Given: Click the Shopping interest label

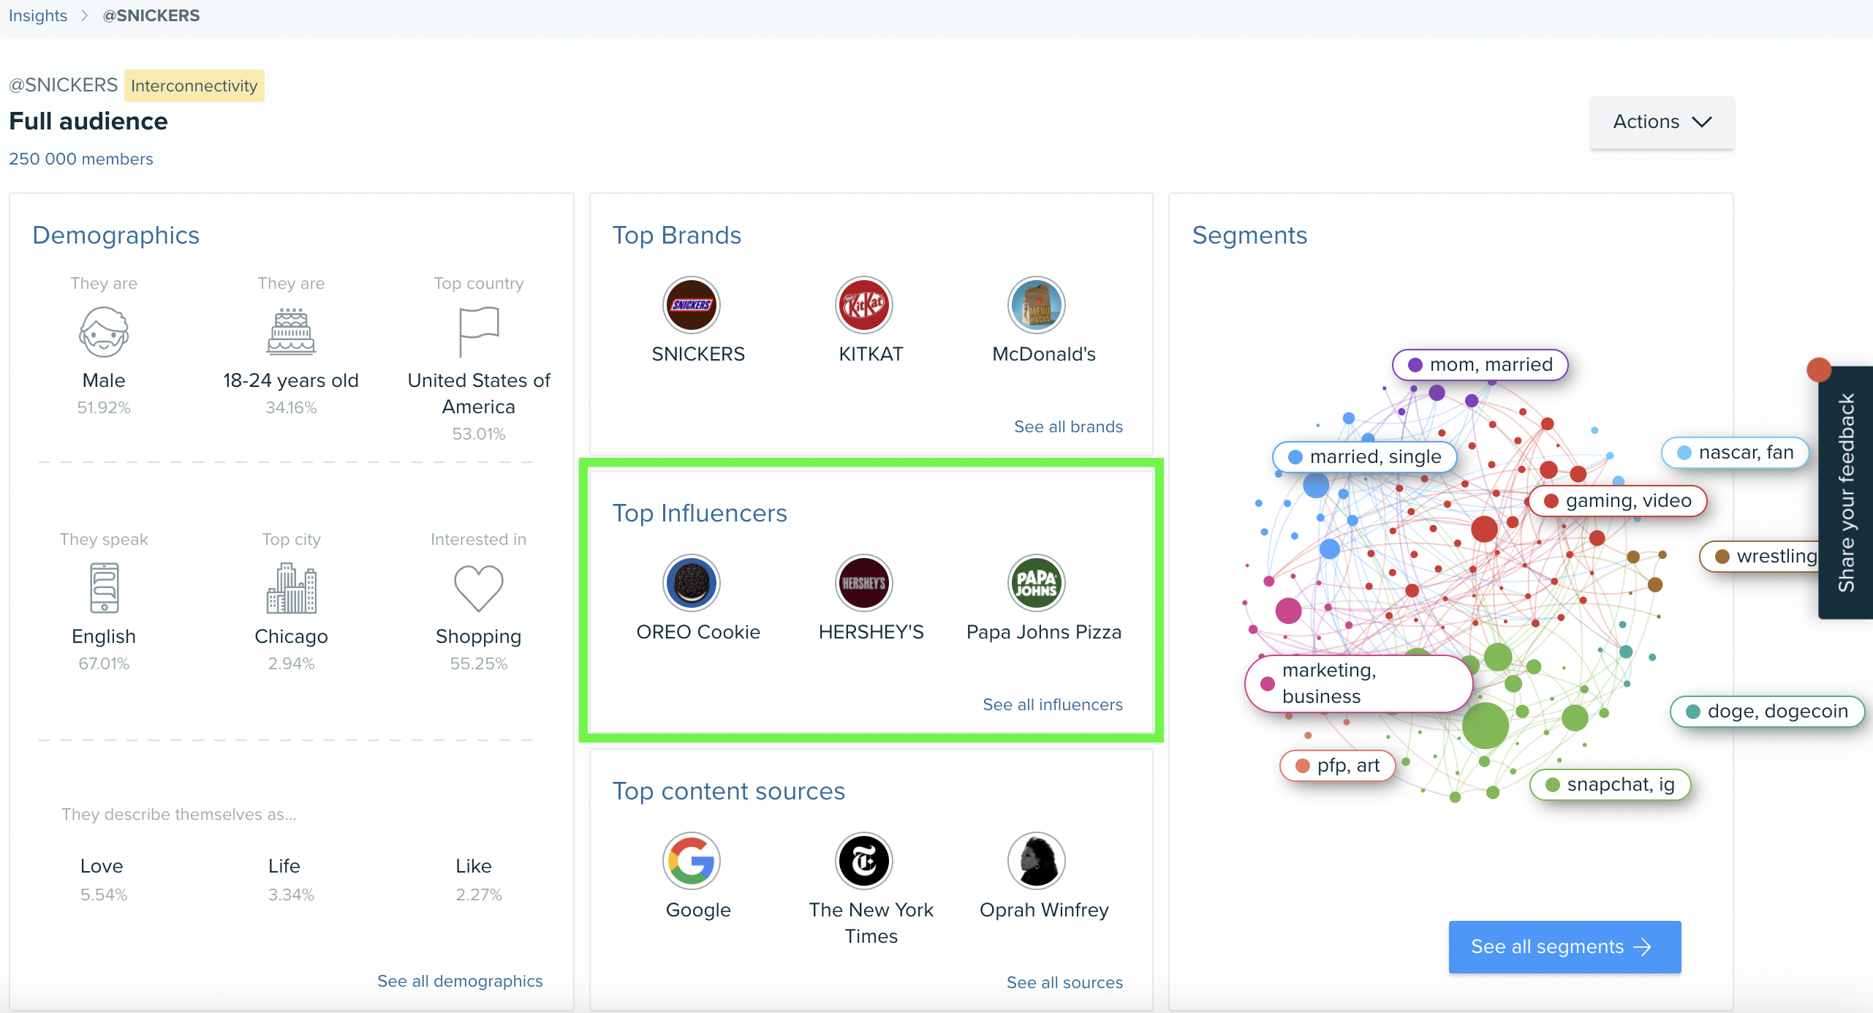Looking at the screenshot, I should pos(478,636).
